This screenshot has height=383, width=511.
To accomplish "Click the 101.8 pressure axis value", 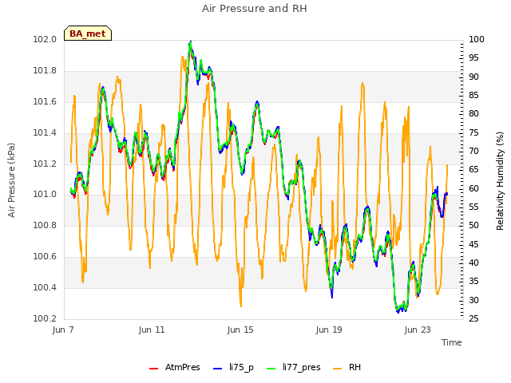I will (x=45, y=70).
